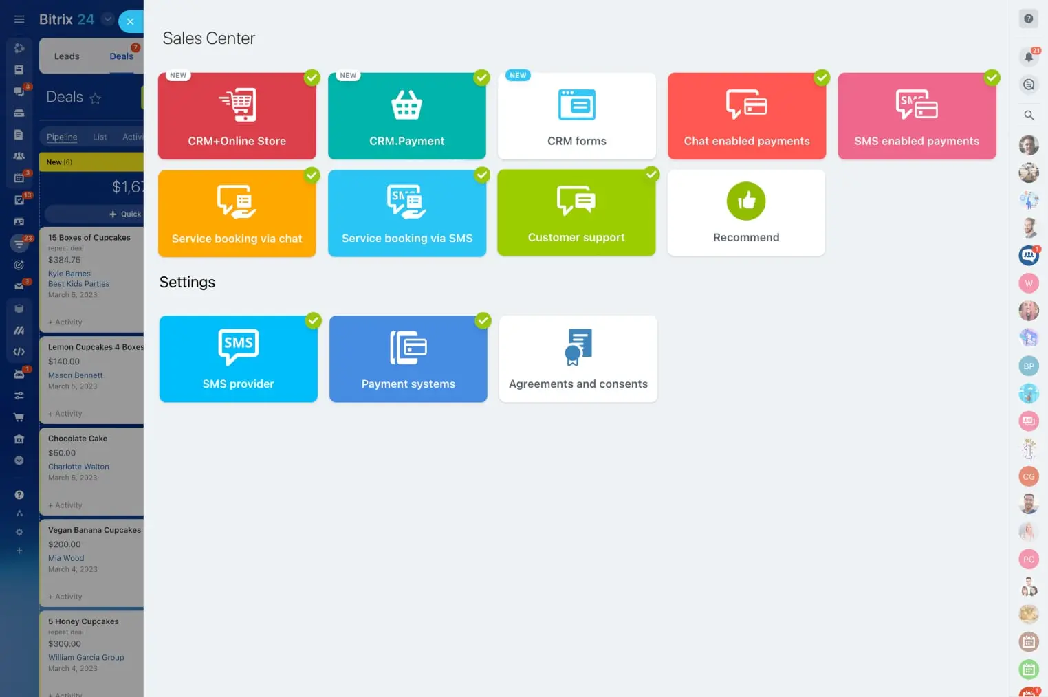The image size is (1048, 697).
Task: Open Agreements and consents settings
Action: pyautogui.click(x=578, y=359)
